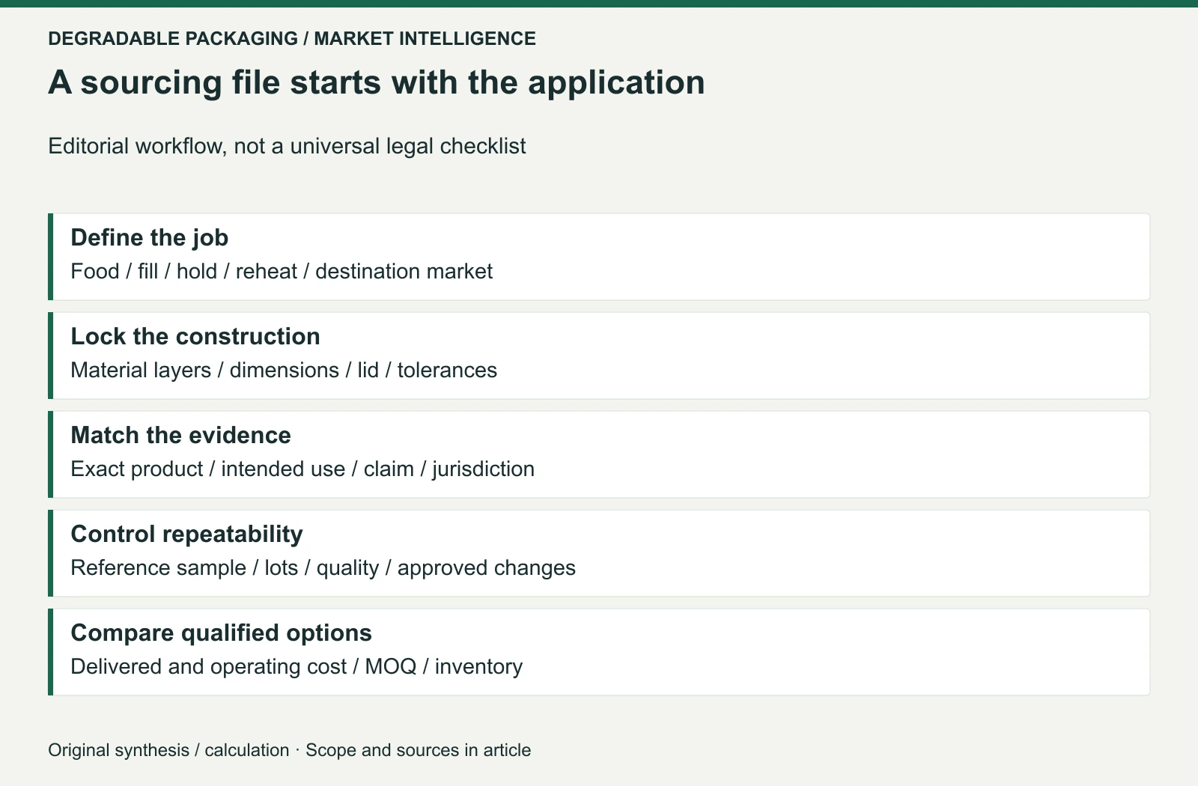The width and height of the screenshot is (1198, 786).
Task: Click the 'Control repeatability' heading
Action: tap(186, 534)
